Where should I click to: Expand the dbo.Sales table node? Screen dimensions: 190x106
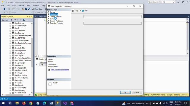click(x=10, y=83)
